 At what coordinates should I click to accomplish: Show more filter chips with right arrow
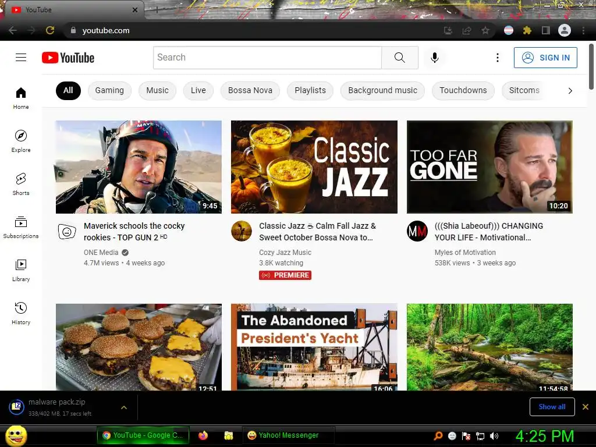coord(570,90)
